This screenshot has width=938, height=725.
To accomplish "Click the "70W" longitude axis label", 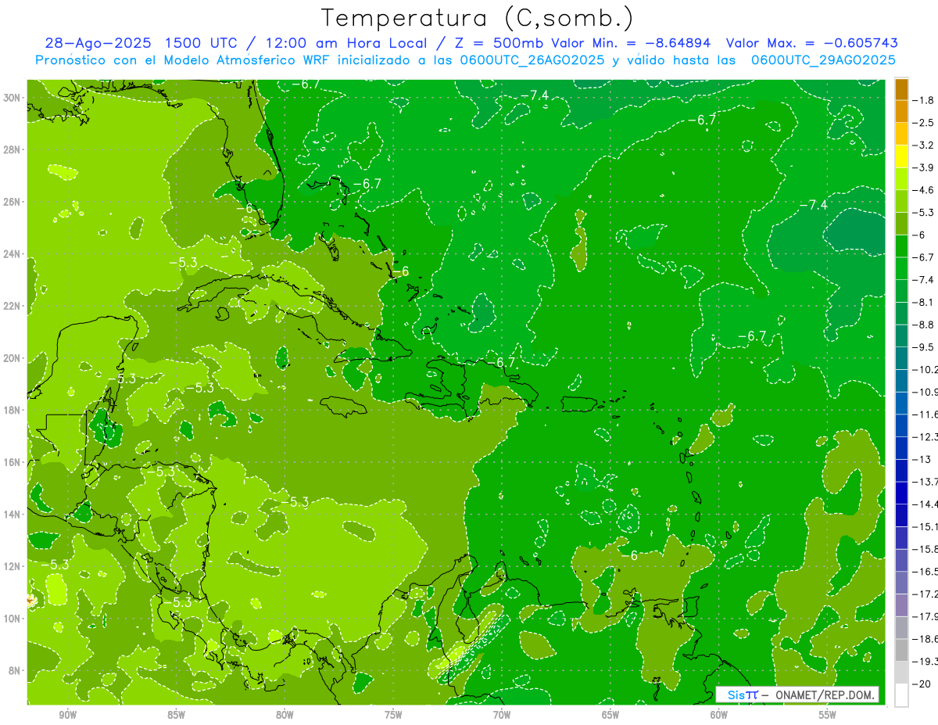I will pos(502,715).
